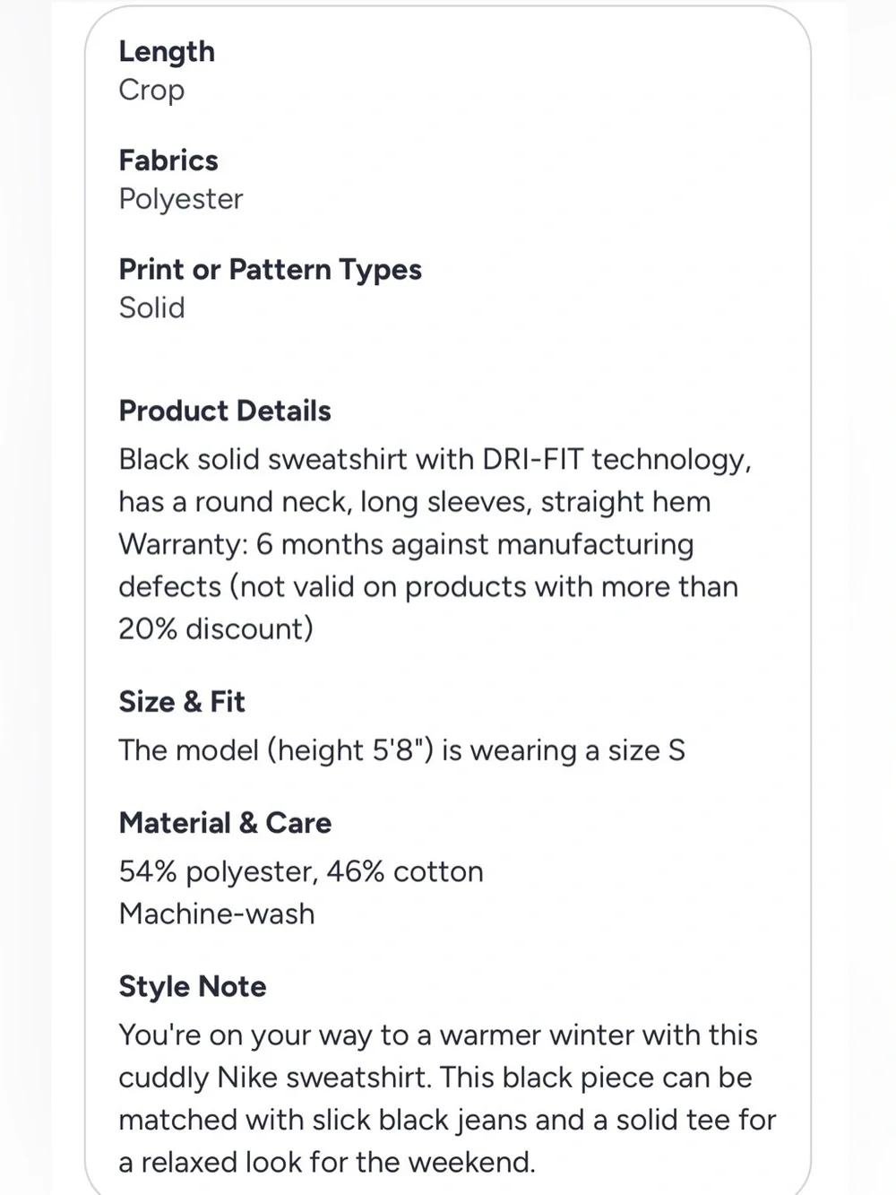Screen dimensions: 896x1195
Task: Click the Style Note heading
Action: [193, 986]
